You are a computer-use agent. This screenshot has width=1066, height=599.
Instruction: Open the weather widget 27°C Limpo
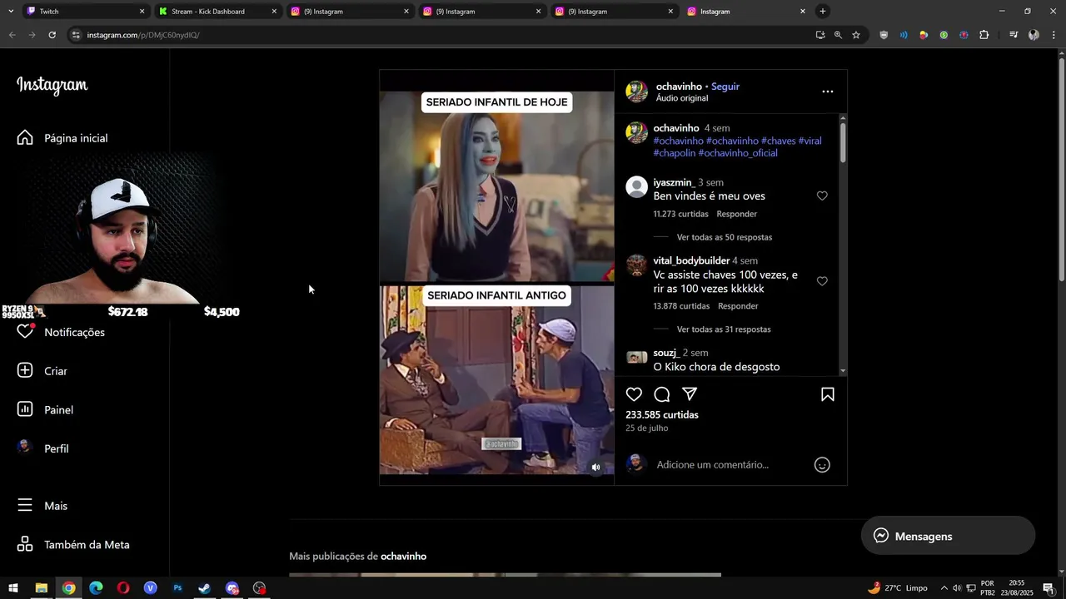[898, 588]
